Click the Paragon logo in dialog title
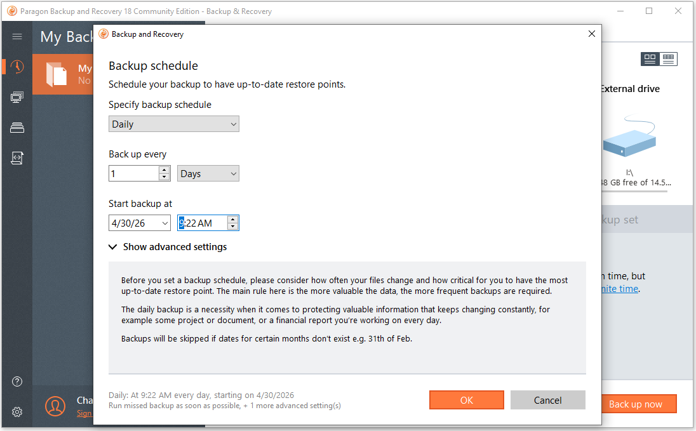This screenshot has height=431, width=696. 104,34
